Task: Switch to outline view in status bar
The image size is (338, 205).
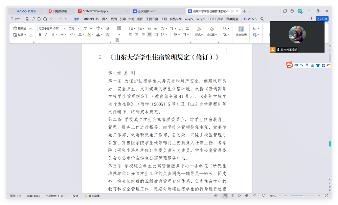Action: click(x=232, y=196)
